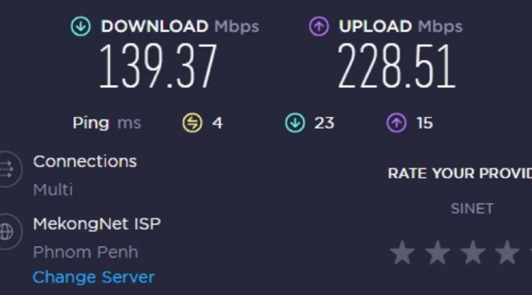Click the Ping ms label
This screenshot has width=532, height=295.
107,123
